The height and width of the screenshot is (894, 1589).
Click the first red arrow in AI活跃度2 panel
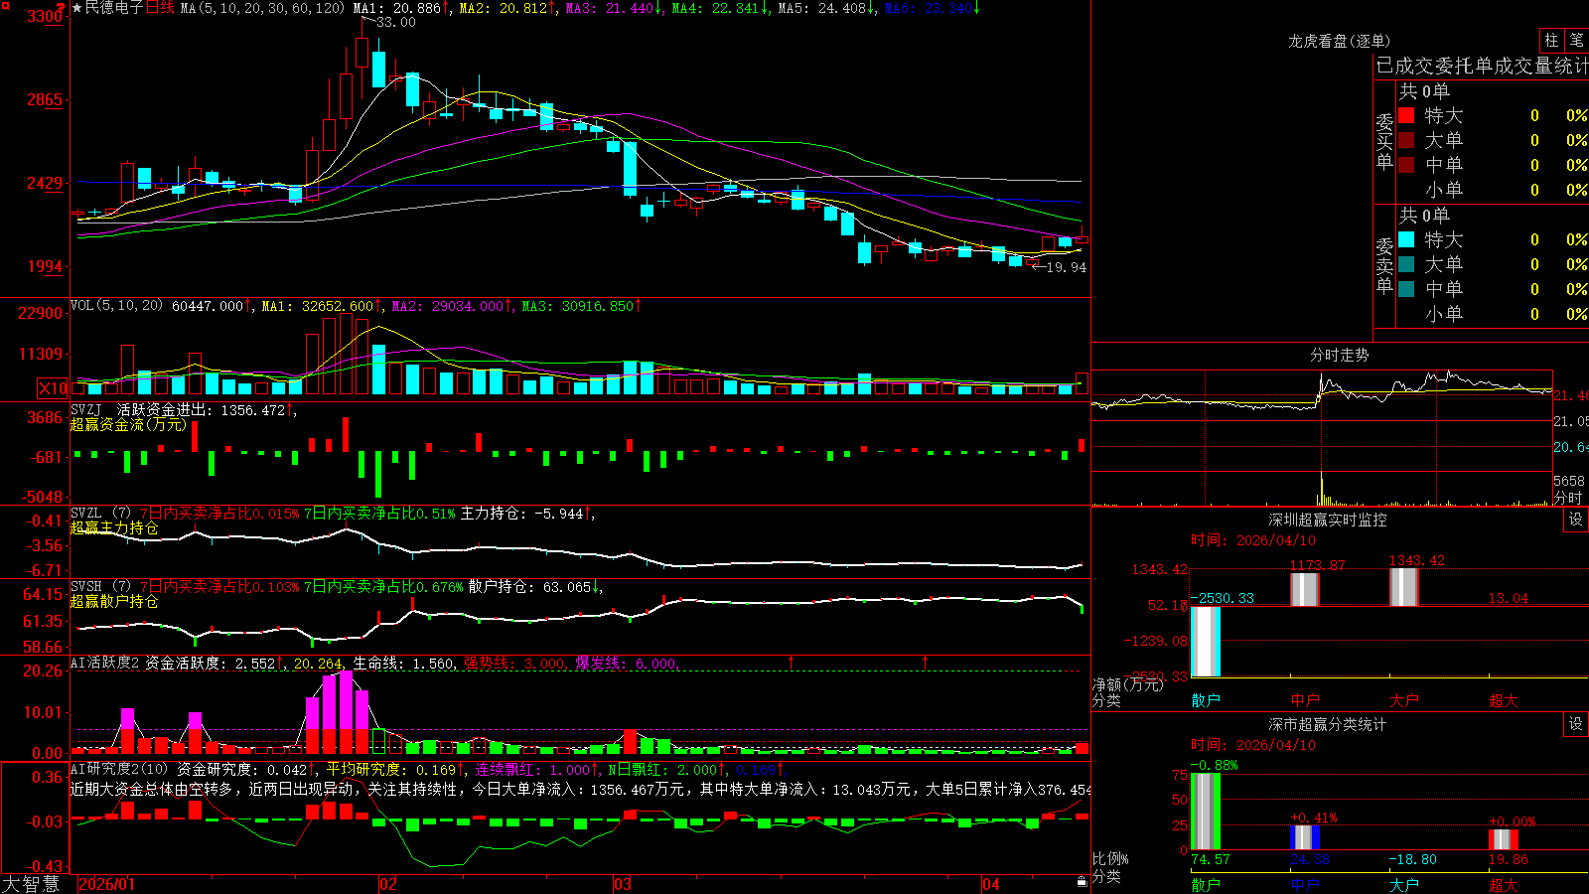792,662
